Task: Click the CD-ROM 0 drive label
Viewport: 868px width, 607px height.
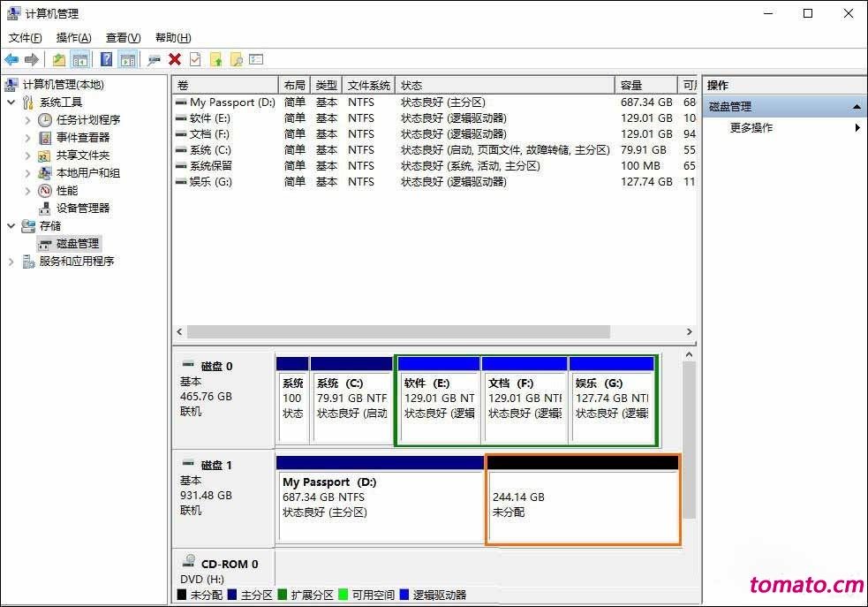Action: pos(230,564)
